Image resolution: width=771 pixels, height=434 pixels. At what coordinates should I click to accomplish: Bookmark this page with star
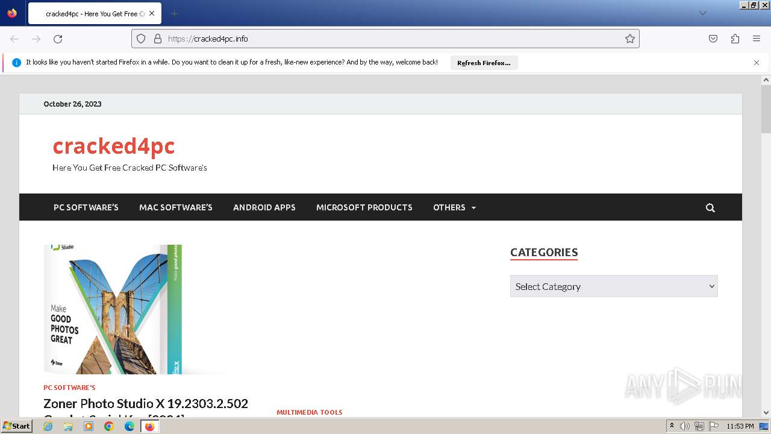coord(630,39)
